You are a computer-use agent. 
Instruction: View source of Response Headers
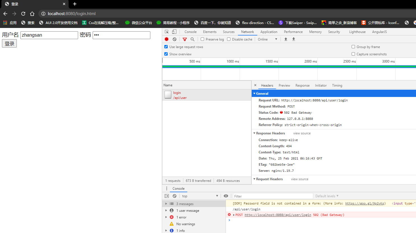point(302,133)
